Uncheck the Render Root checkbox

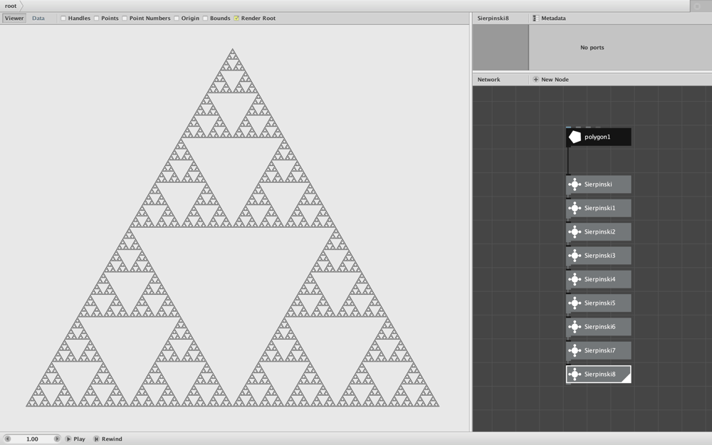[x=236, y=19]
